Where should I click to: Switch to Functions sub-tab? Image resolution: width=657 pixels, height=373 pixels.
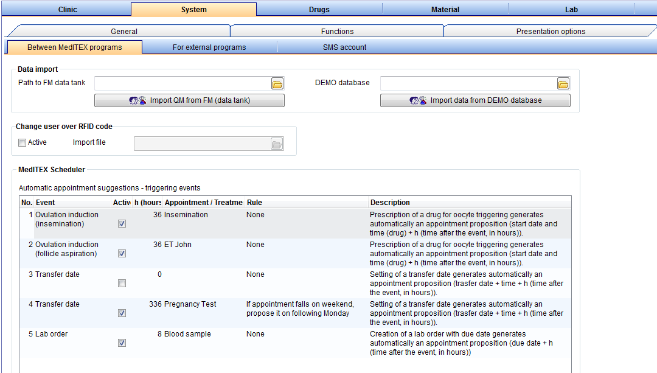click(x=337, y=31)
